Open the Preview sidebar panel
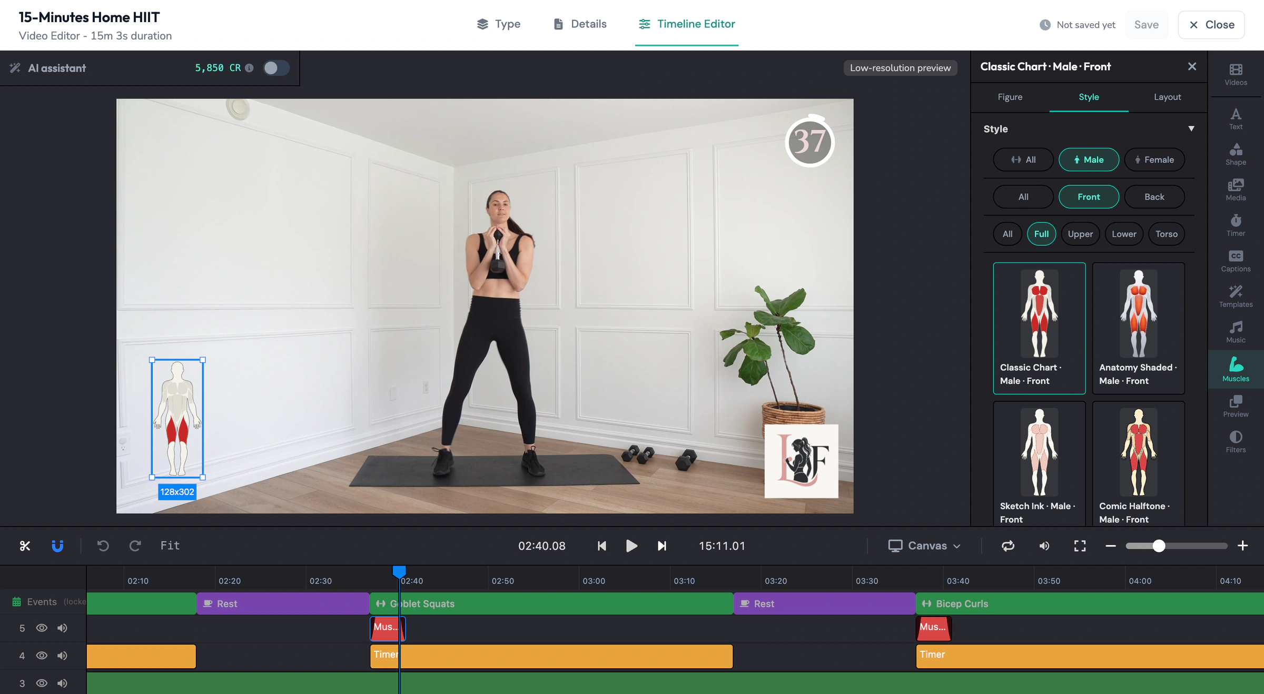The height and width of the screenshot is (694, 1264). pos(1236,407)
